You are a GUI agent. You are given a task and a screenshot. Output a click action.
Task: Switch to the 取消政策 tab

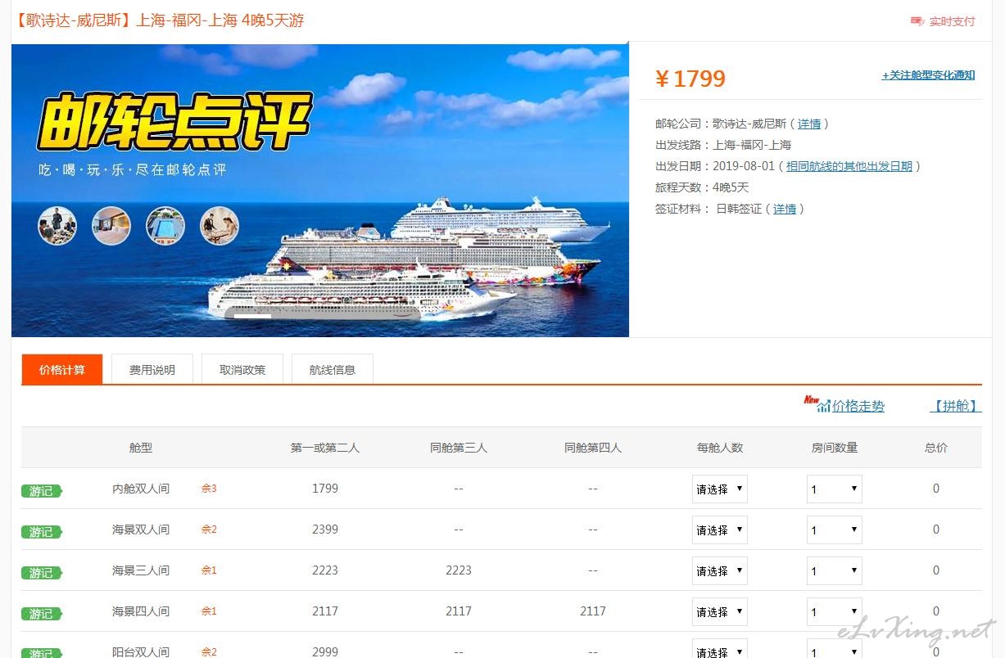point(242,369)
